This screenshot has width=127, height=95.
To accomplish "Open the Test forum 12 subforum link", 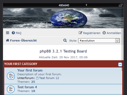I will [49, 78].
